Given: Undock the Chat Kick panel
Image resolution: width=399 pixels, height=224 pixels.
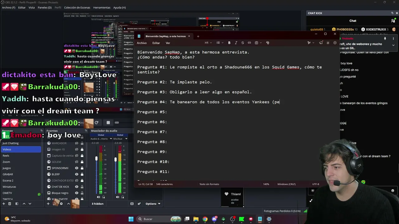Looking at the screenshot, I should click(x=392, y=13).
